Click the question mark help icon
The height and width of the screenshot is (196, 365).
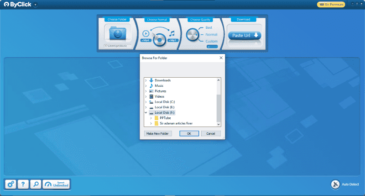(23, 184)
